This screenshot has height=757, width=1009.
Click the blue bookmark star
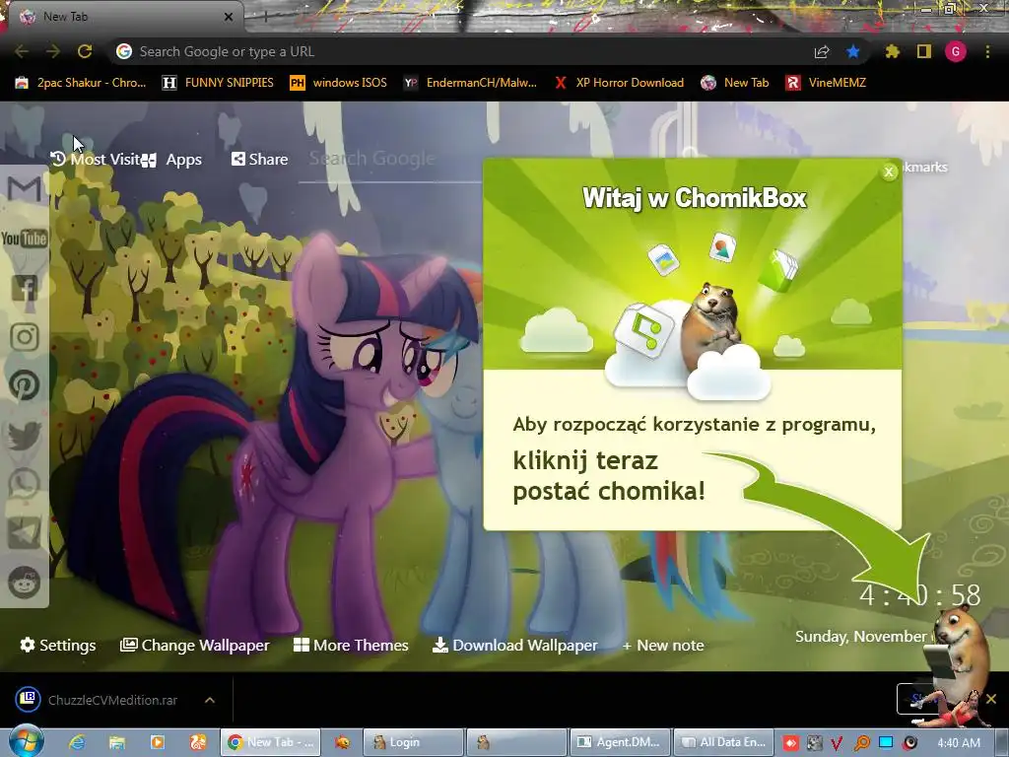pyautogui.click(x=853, y=51)
